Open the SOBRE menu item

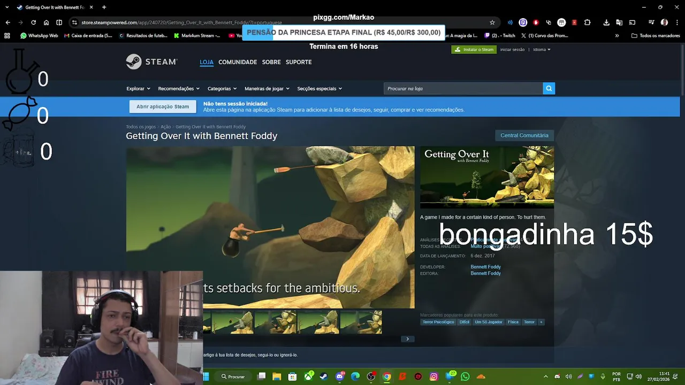coord(271,62)
